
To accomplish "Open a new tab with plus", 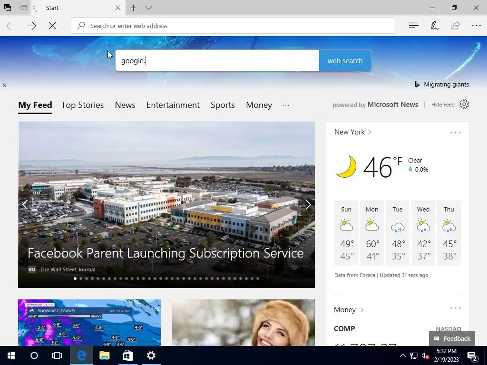I will (x=133, y=8).
